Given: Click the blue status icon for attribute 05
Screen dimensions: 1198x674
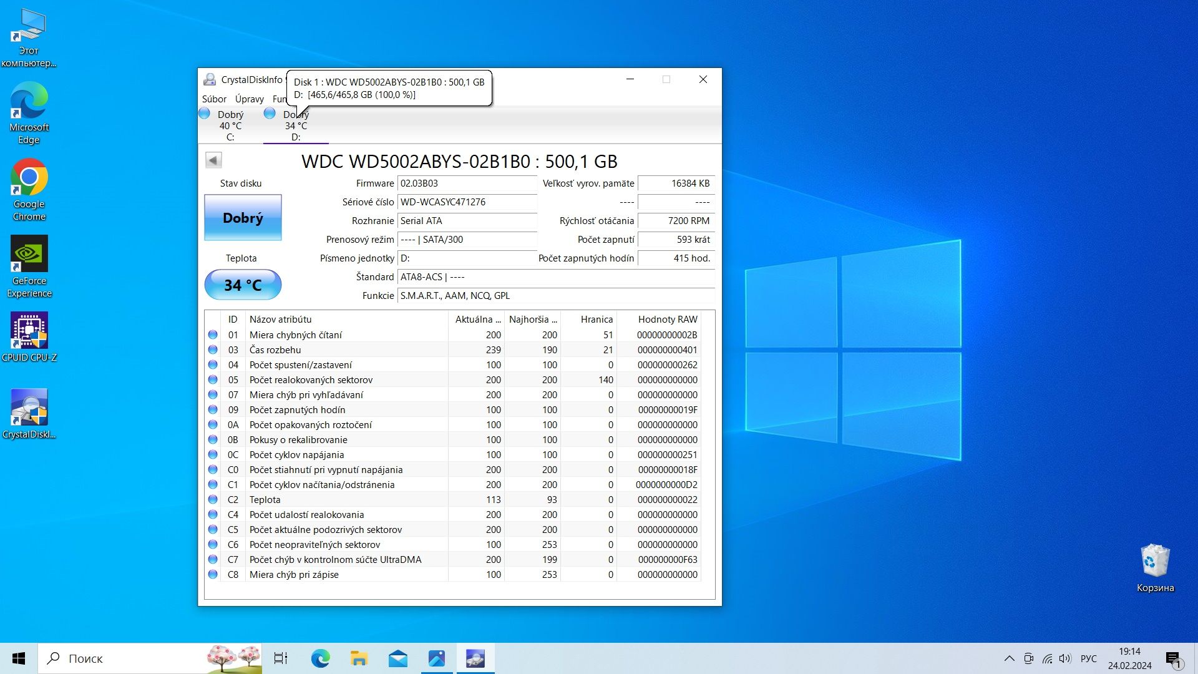Looking at the screenshot, I should (x=213, y=380).
